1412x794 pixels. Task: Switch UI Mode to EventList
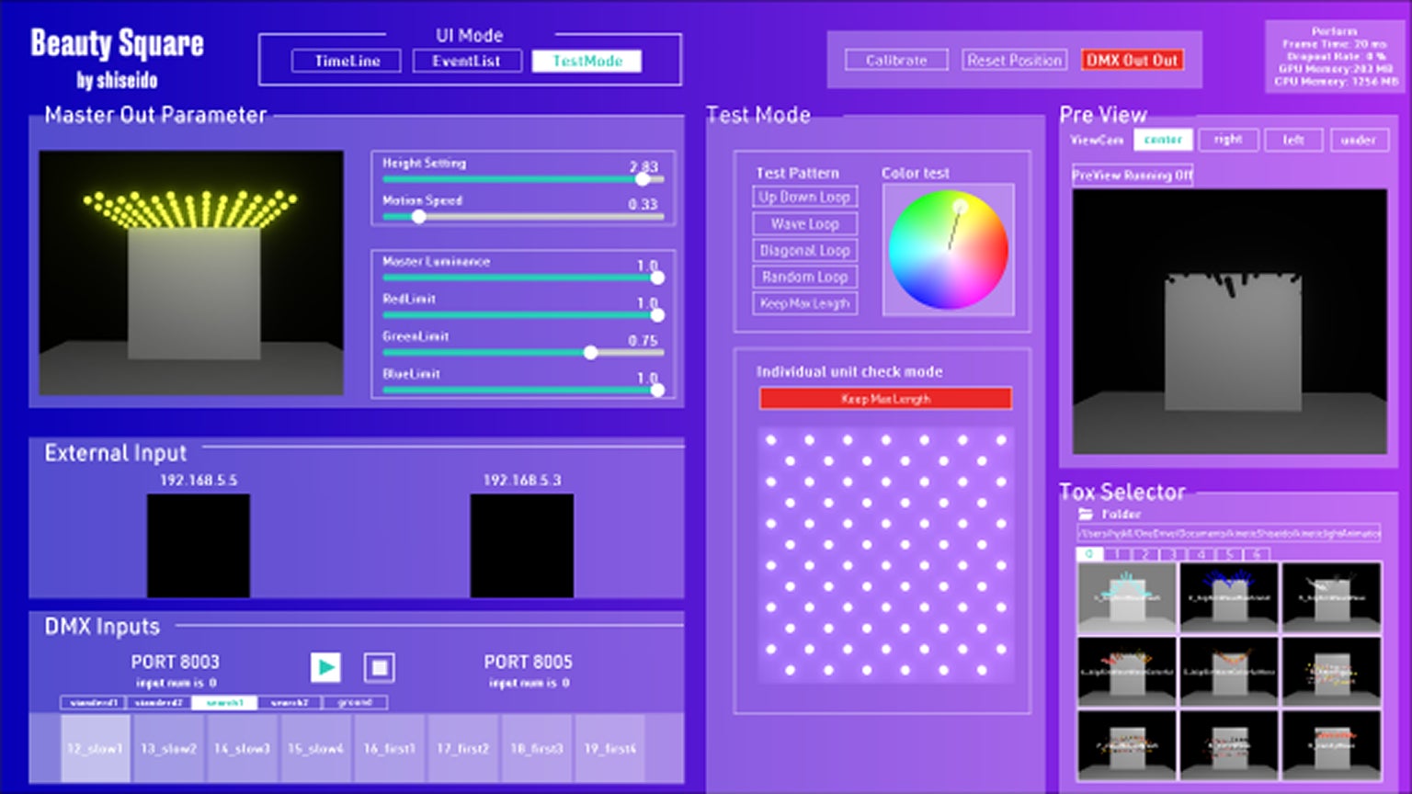[467, 61]
